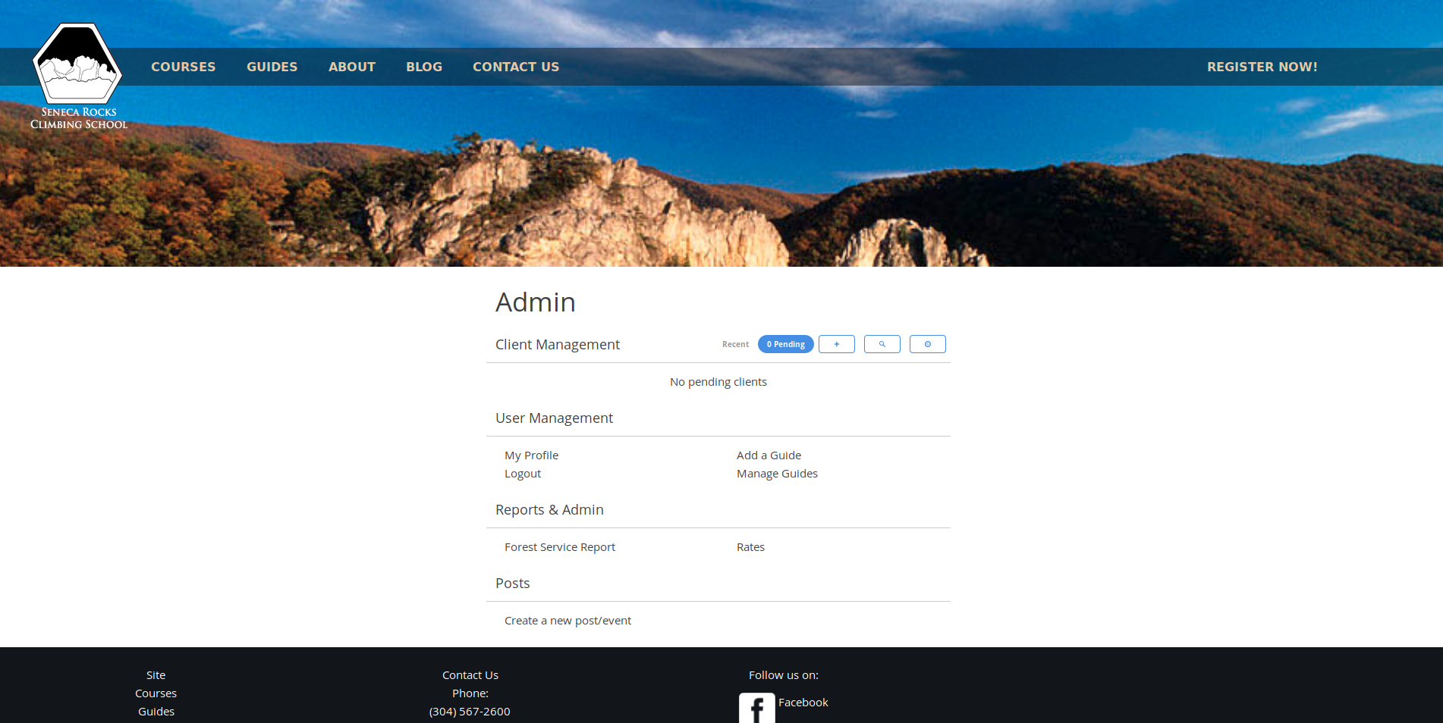The image size is (1443, 723).
Task: Click Create a new post/event
Action: click(567, 621)
